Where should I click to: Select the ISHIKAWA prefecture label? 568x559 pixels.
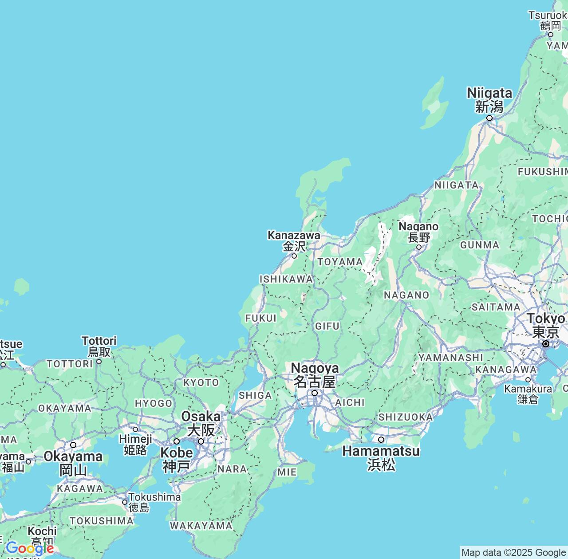coord(285,279)
